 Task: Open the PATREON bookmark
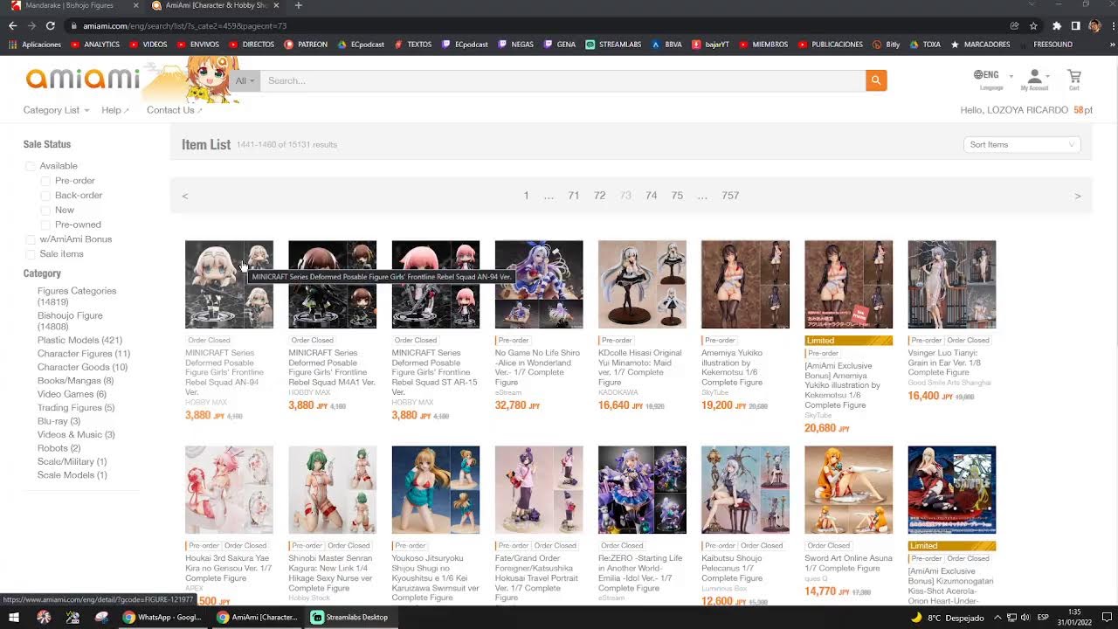pyautogui.click(x=306, y=45)
